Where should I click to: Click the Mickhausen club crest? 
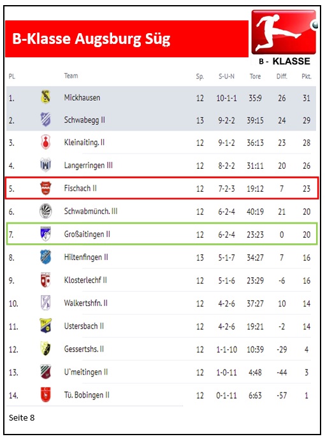pos(45,97)
